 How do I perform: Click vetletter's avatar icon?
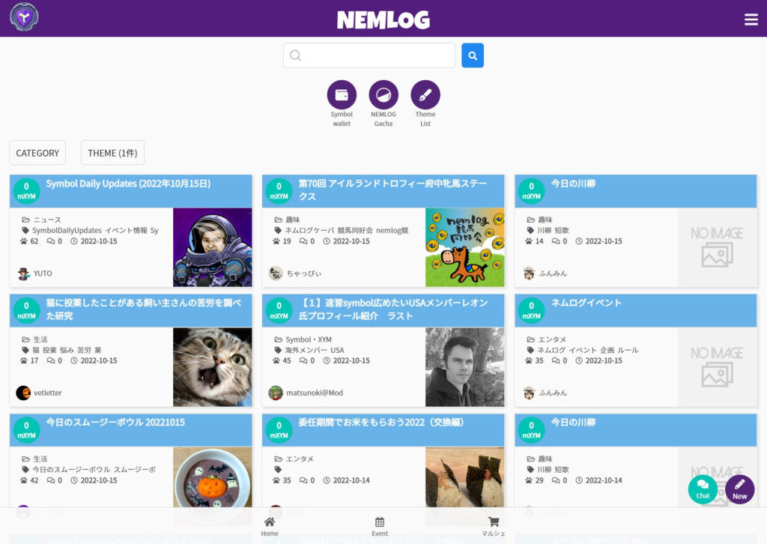pyautogui.click(x=23, y=393)
